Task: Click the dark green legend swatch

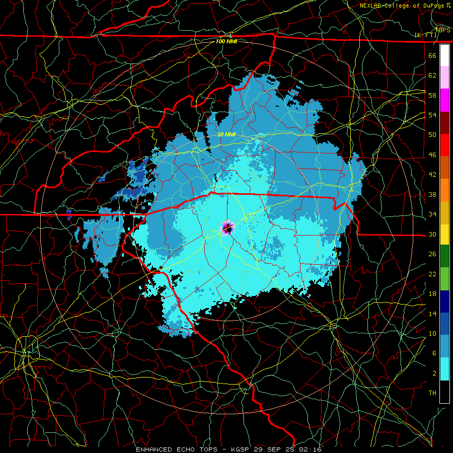Action: tap(444, 256)
